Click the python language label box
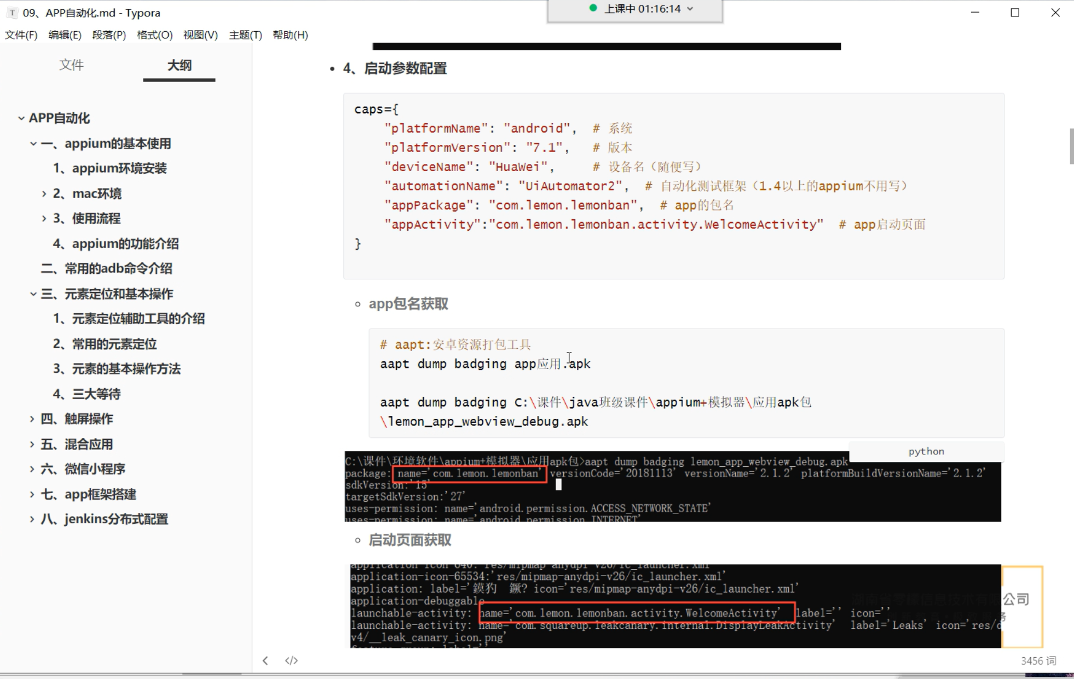The width and height of the screenshot is (1074, 679). [x=926, y=451]
